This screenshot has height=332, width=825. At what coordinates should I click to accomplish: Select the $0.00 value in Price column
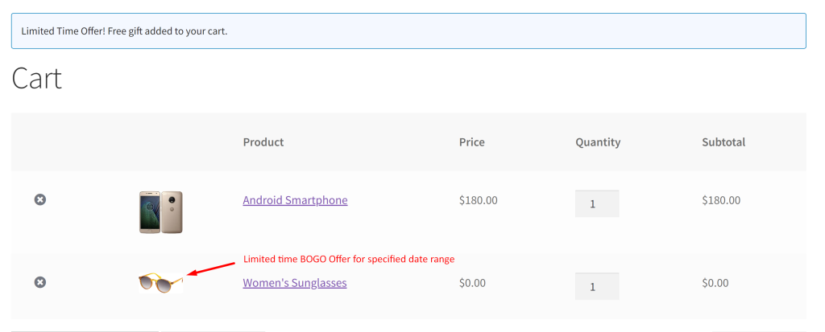(472, 283)
